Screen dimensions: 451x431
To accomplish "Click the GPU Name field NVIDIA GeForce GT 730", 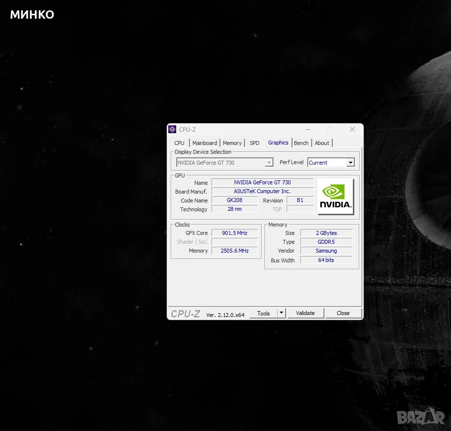I will 263,182.
